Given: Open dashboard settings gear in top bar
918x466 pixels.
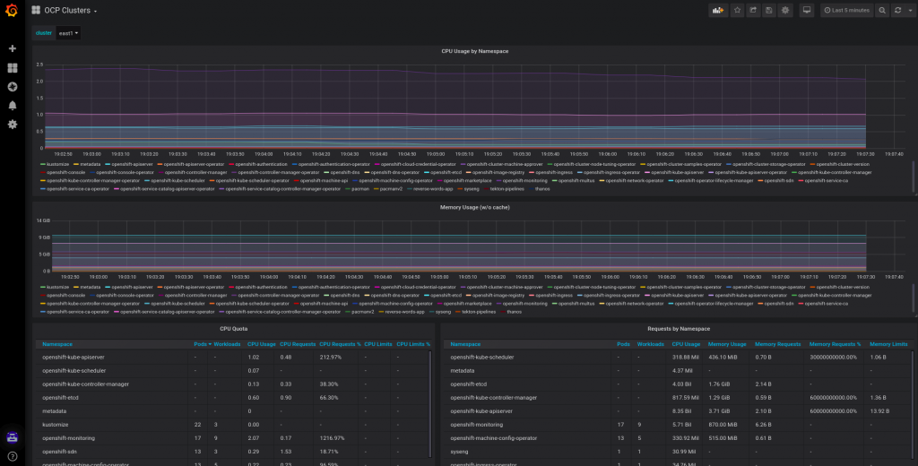Looking at the screenshot, I should (x=785, y=11).
